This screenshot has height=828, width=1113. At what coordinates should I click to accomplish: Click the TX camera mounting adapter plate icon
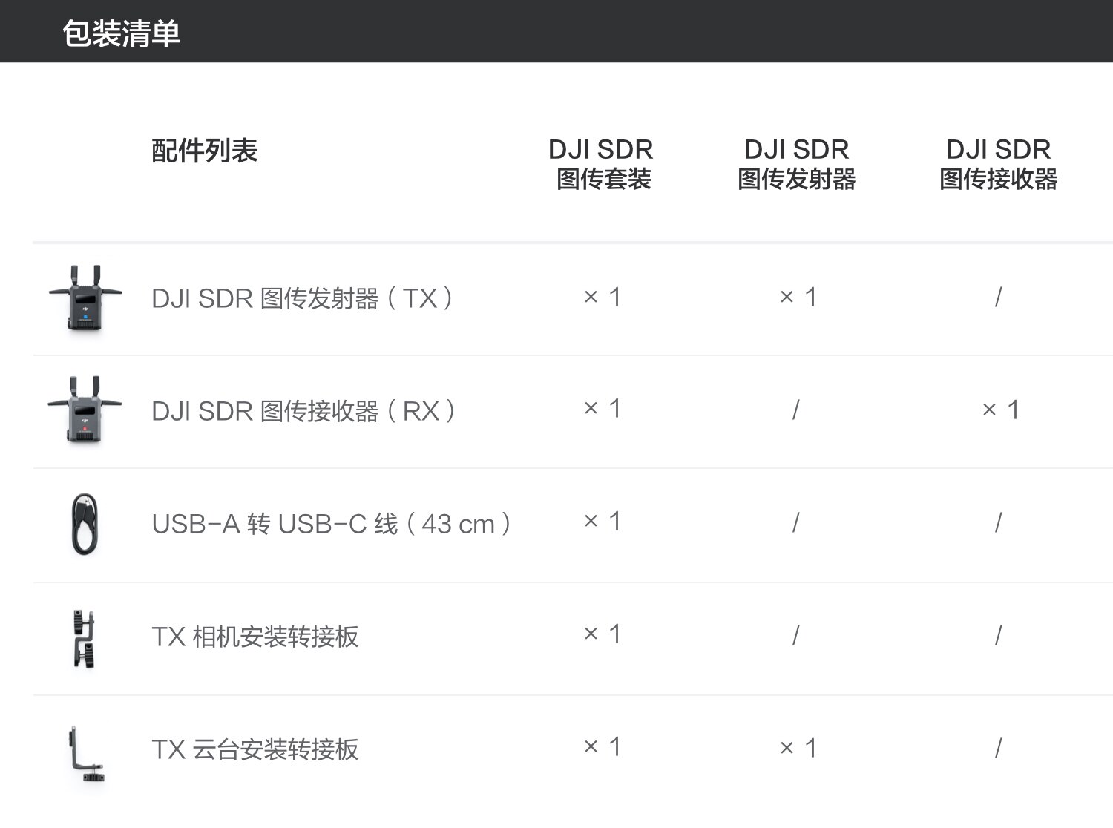[x=85, y=638]
